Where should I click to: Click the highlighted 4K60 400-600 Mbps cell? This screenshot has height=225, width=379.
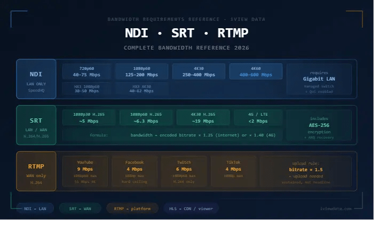point(256,71)
